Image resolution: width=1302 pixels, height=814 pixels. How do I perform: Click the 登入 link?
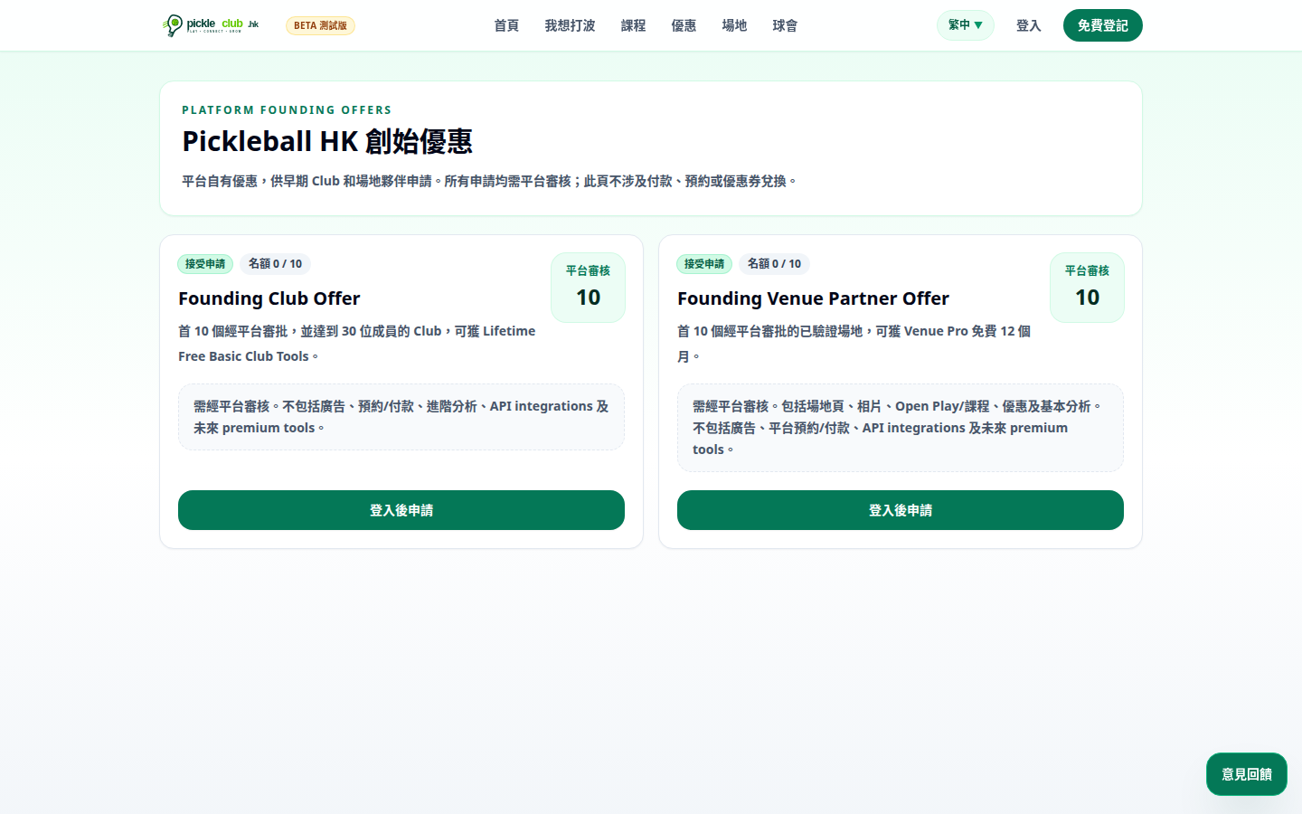point(1028,25)
